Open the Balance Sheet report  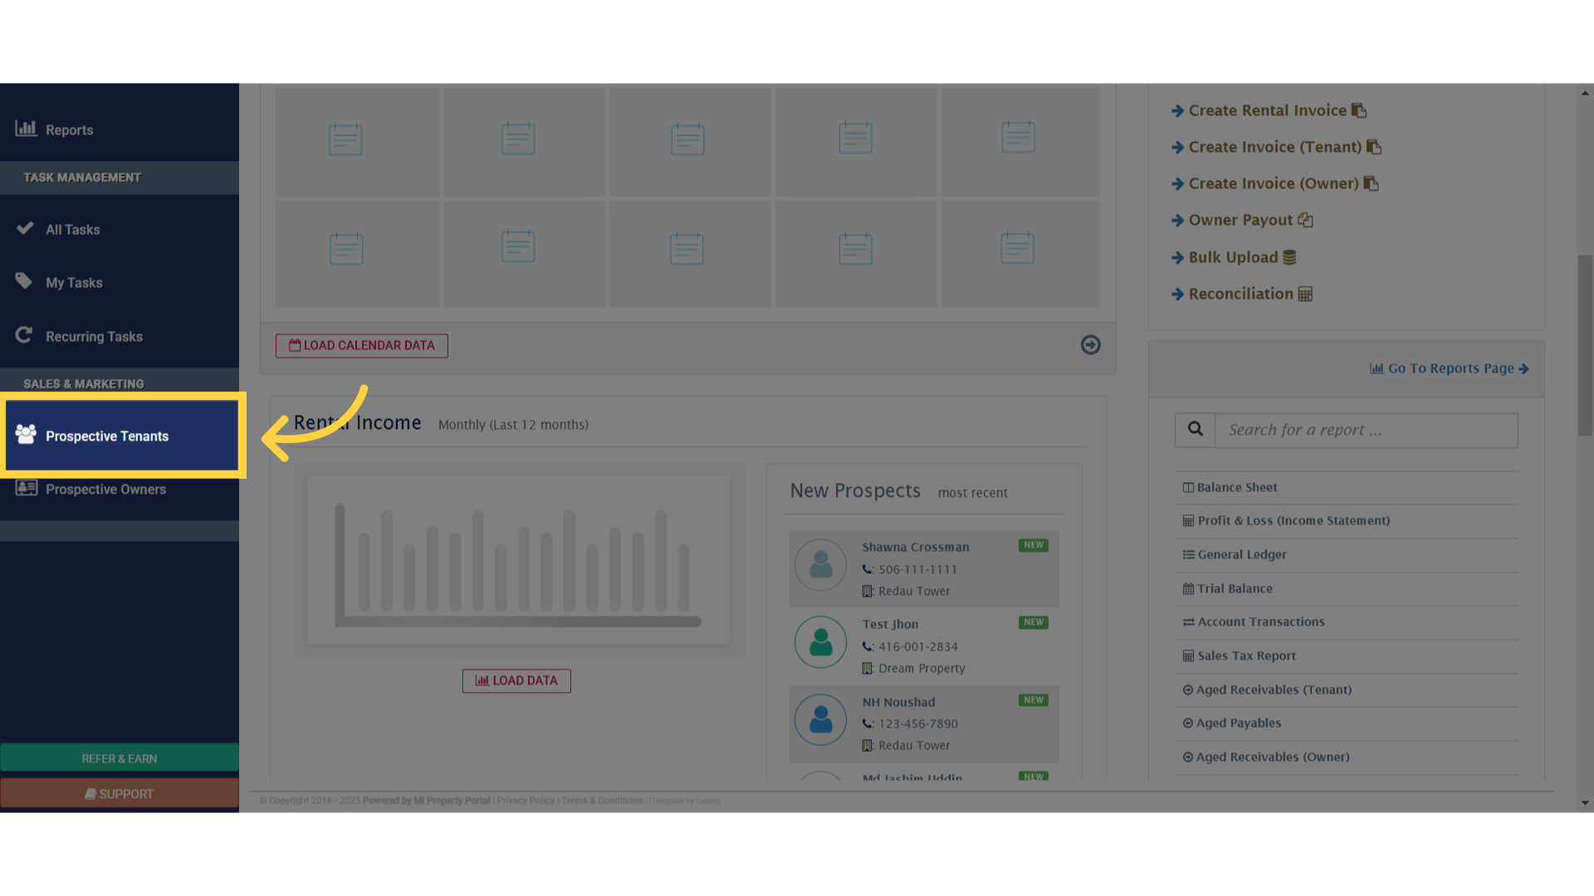pos(1236,488)
